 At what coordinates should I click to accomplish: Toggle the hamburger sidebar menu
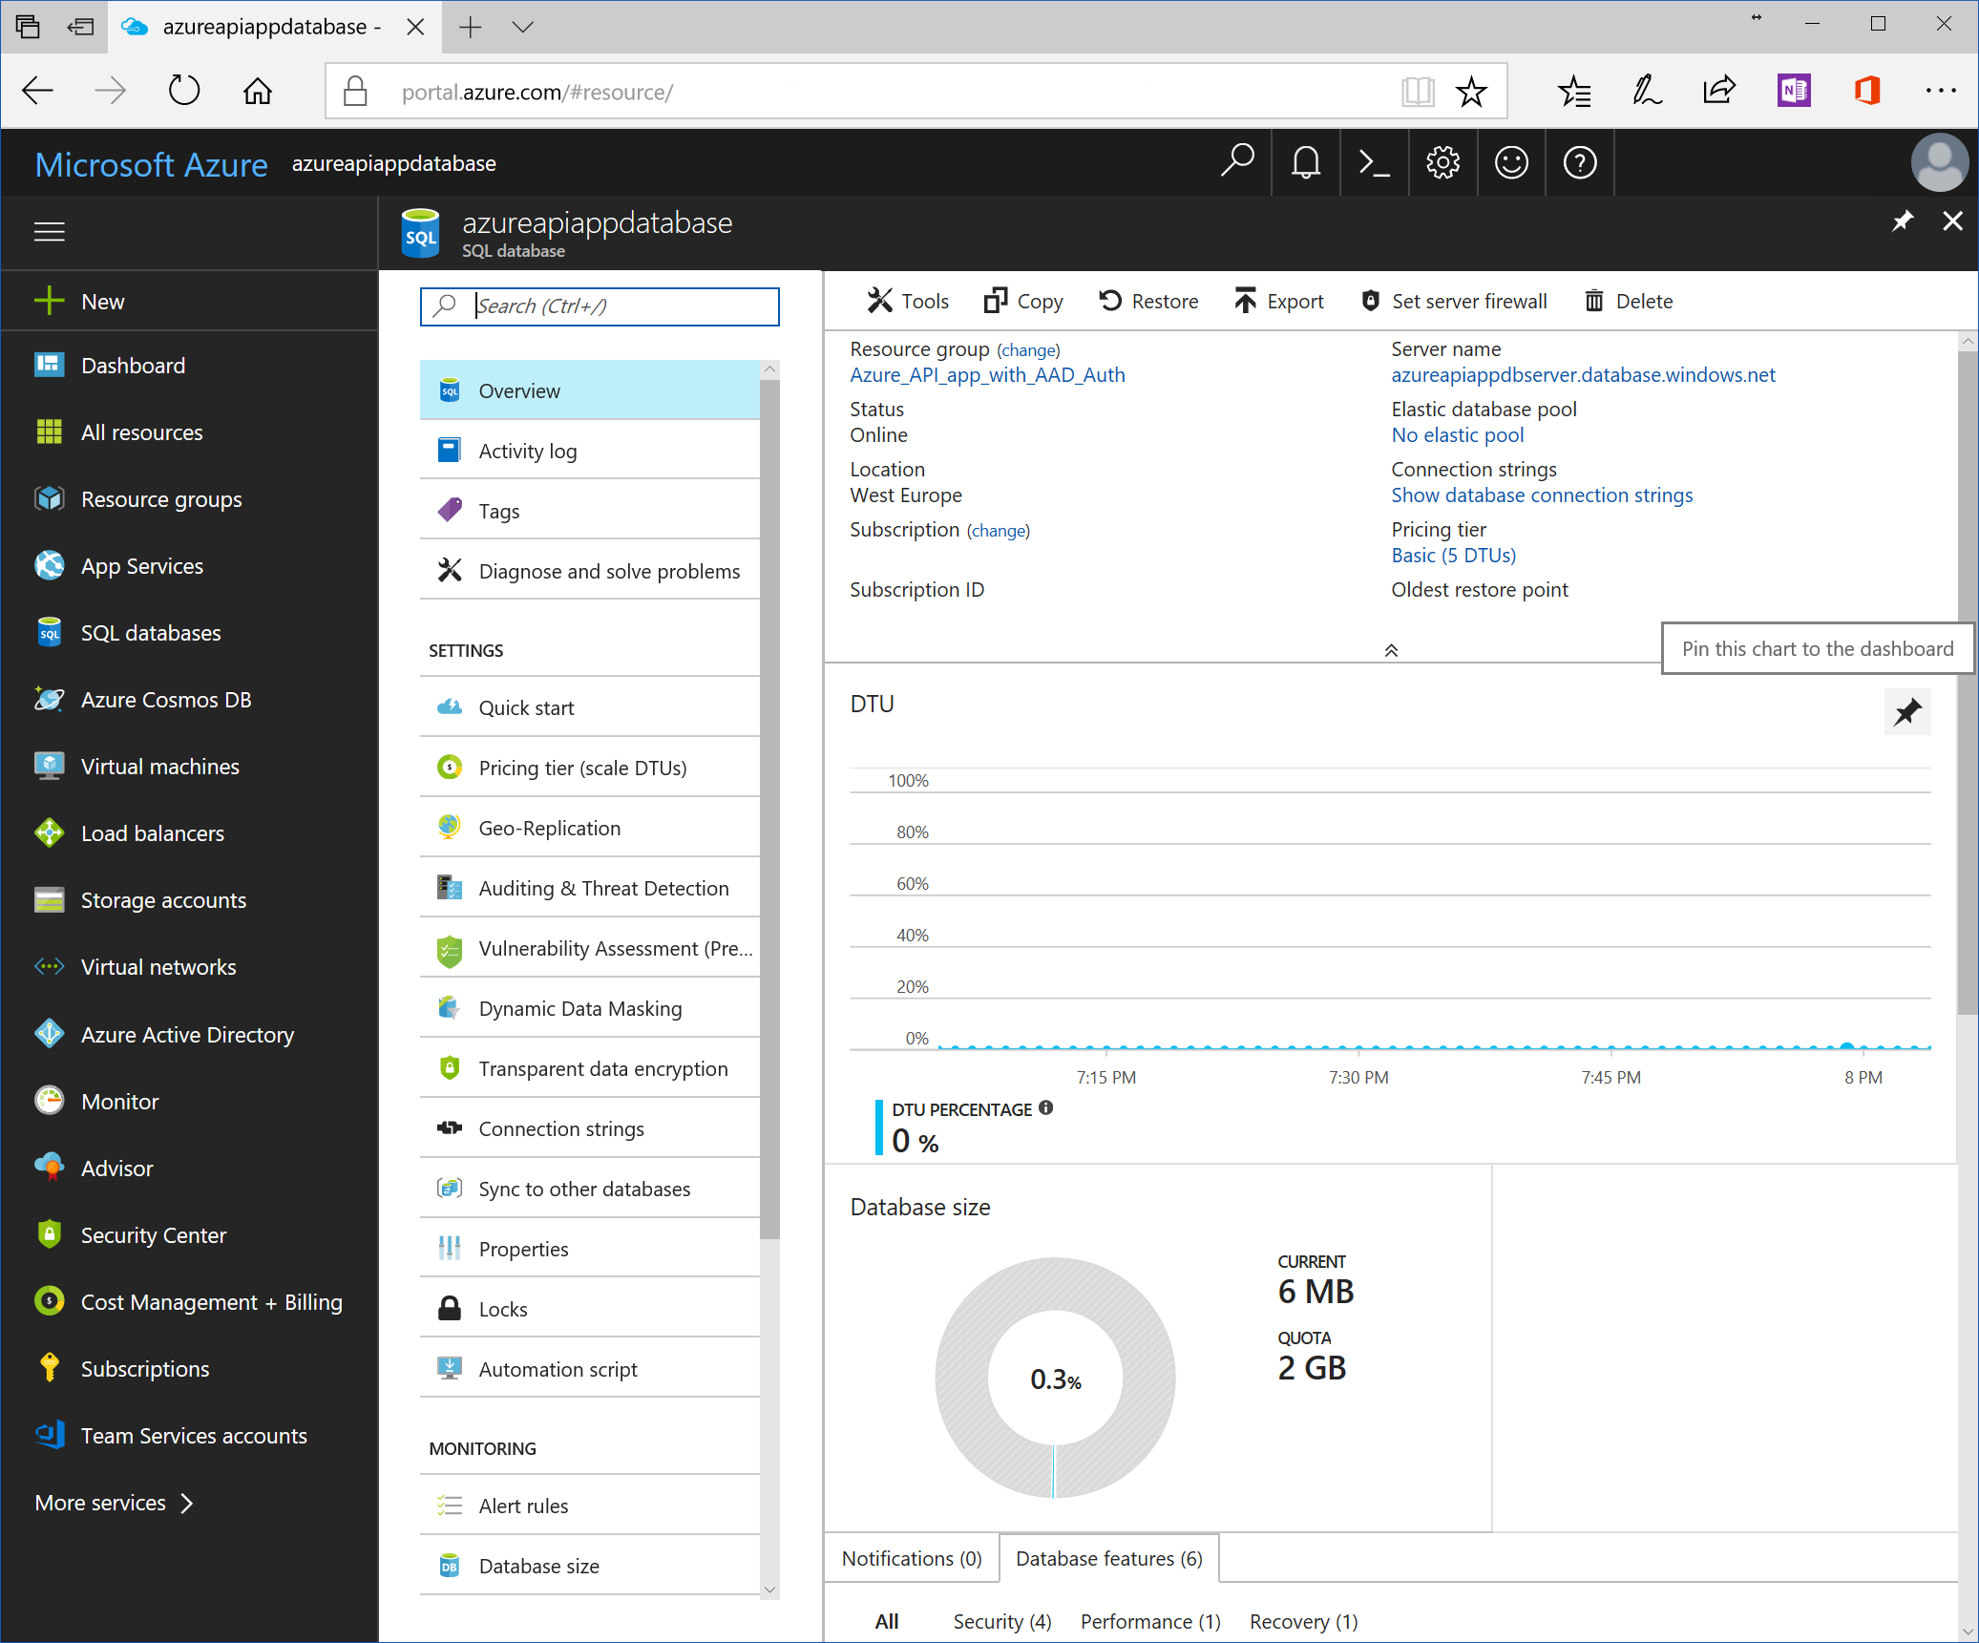(50, 232)
